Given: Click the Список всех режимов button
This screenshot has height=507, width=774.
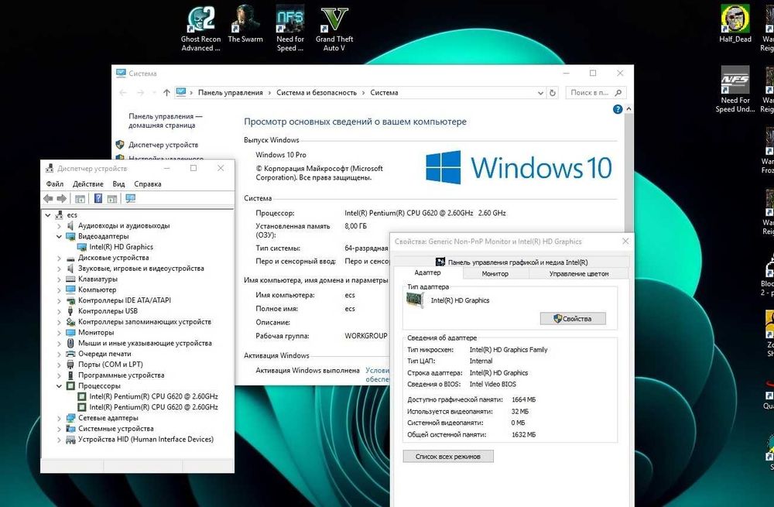Looking at the screenshot, I should tap(447, 457).
